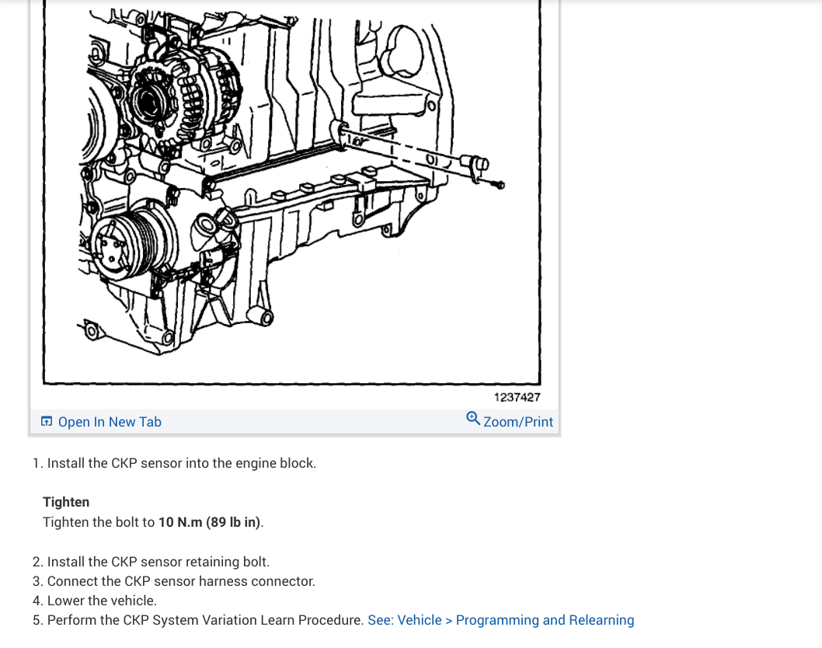Click step 2 'Install the CKP sensor retaining bolt'
Viewport: 822px width, 648px height.
(x=151, y=562)
